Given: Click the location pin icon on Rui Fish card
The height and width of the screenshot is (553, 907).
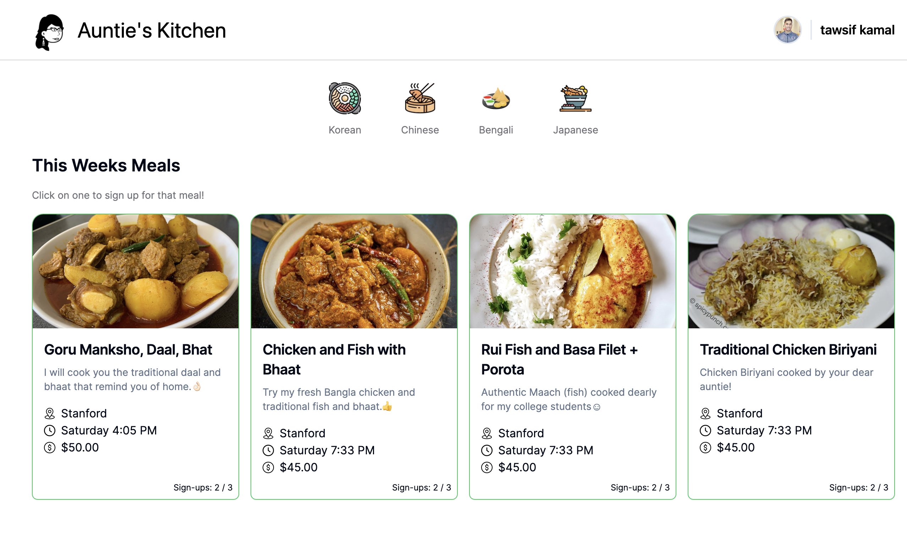Looking at the screenshot, I should click(x=487, y=433).
